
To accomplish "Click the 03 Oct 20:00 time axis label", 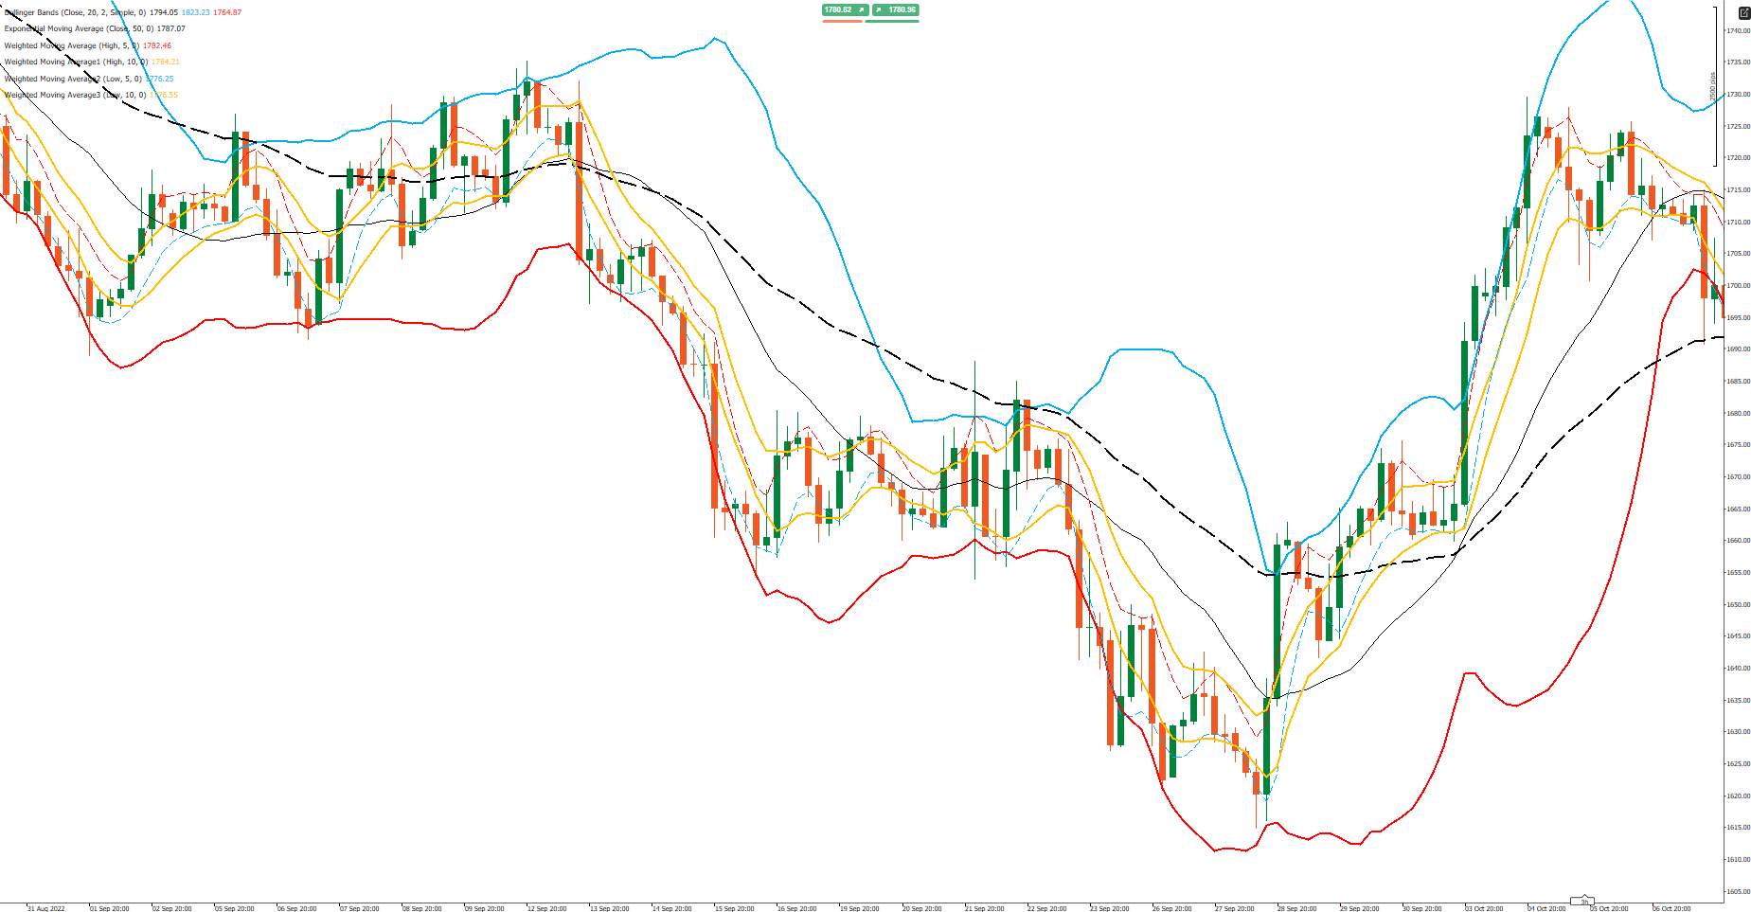I will 1484,908.
